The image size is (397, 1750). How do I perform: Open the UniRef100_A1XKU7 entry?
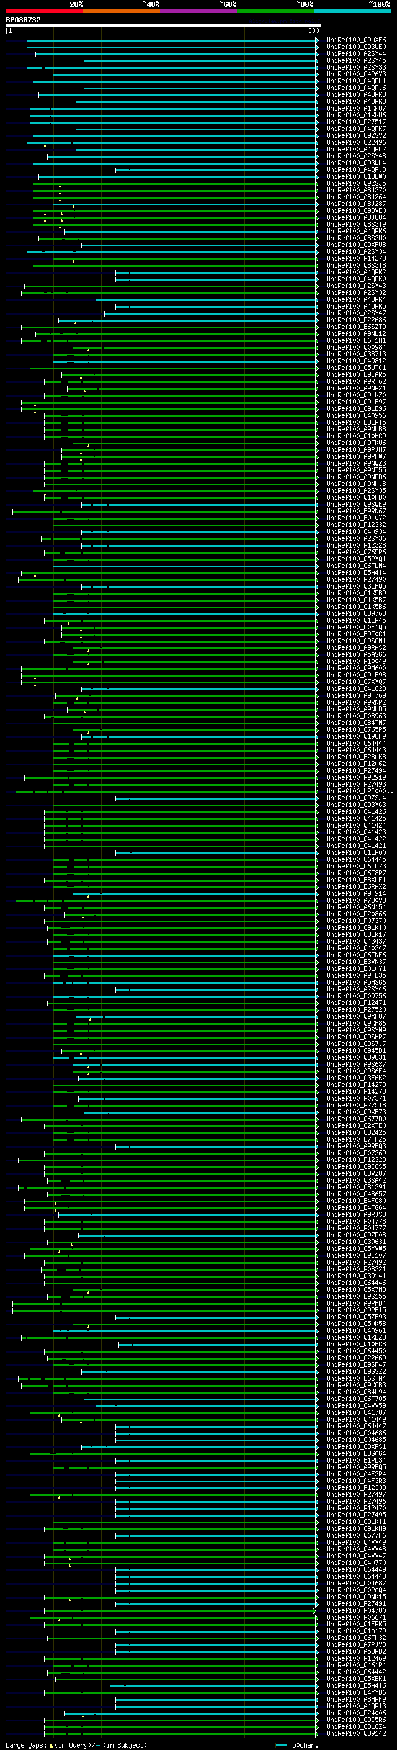[356, 108]
